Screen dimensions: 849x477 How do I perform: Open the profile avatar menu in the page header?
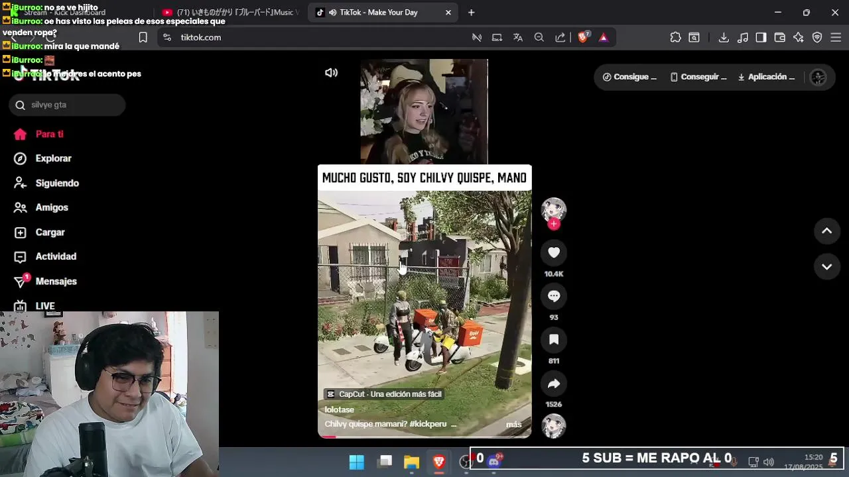tap(818, 77)
